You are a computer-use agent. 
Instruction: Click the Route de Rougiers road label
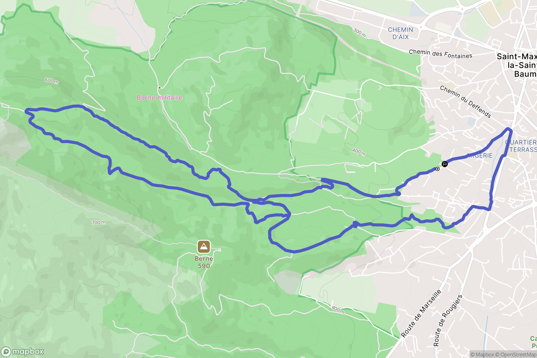448,320
